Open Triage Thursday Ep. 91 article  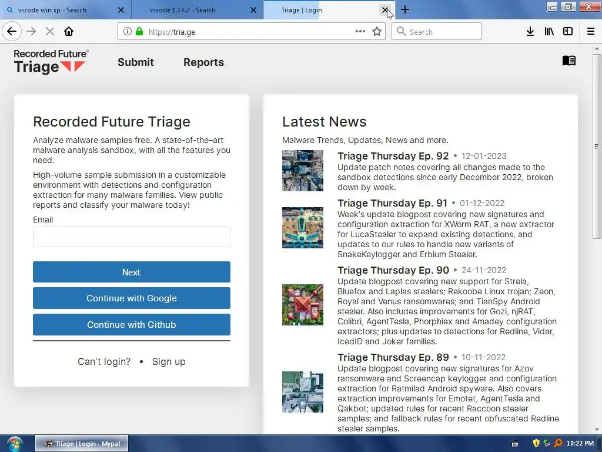click(x=392, y=203)
